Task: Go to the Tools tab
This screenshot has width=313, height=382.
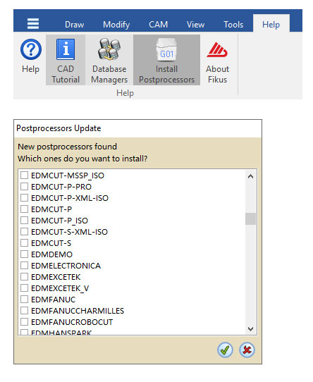Action: (x=233, y=25)
